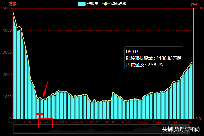Screen dimensions: 204x136
Task: Click the 陆股通持股量 value in the tooltip
Action: pyautogui.click(x=169, y=58)
